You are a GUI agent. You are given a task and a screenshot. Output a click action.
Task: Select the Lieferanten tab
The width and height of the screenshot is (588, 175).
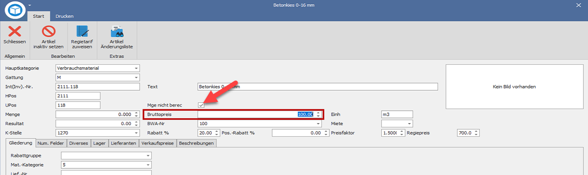pyautogui.click(x=123, y=143)
